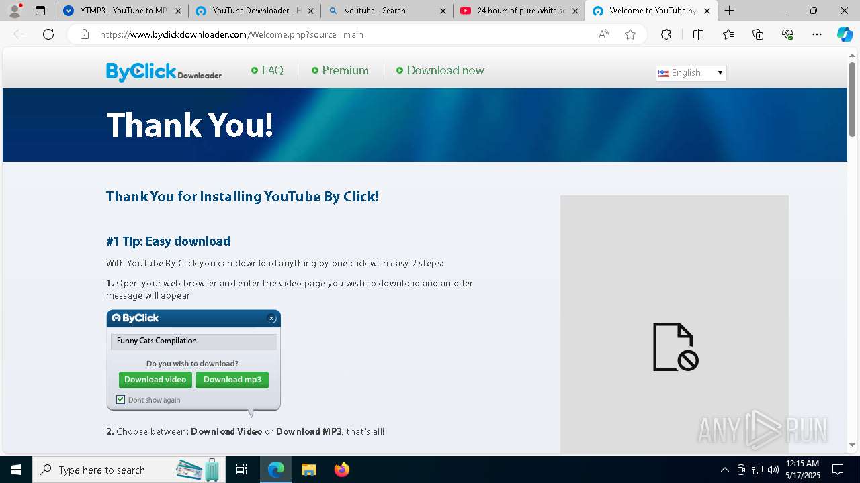
Task: Switch to 24 hours of pure white tab
Action: pyautogui.click(x=519, y=11)
